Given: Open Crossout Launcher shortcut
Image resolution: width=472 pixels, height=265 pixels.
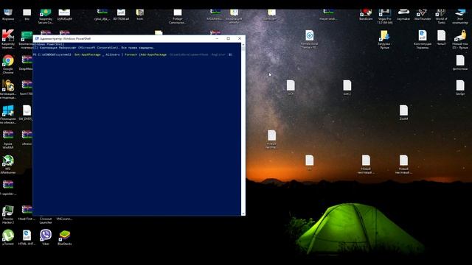Looking at the screenshot, I should (x=46, y=220).
